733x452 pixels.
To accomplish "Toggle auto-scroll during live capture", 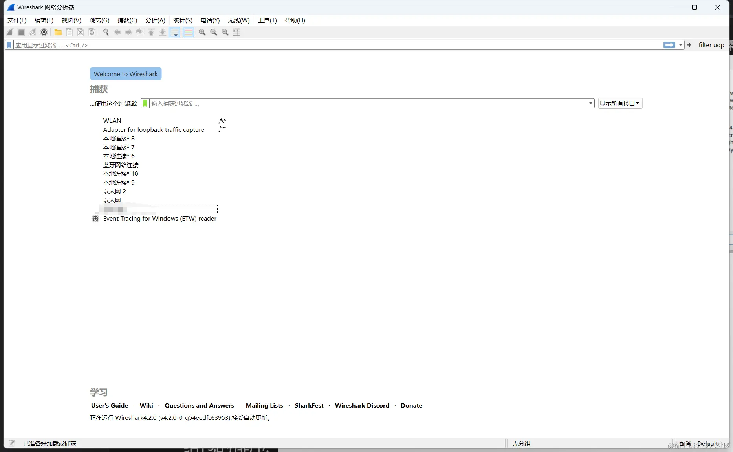I will coord(174,32).
